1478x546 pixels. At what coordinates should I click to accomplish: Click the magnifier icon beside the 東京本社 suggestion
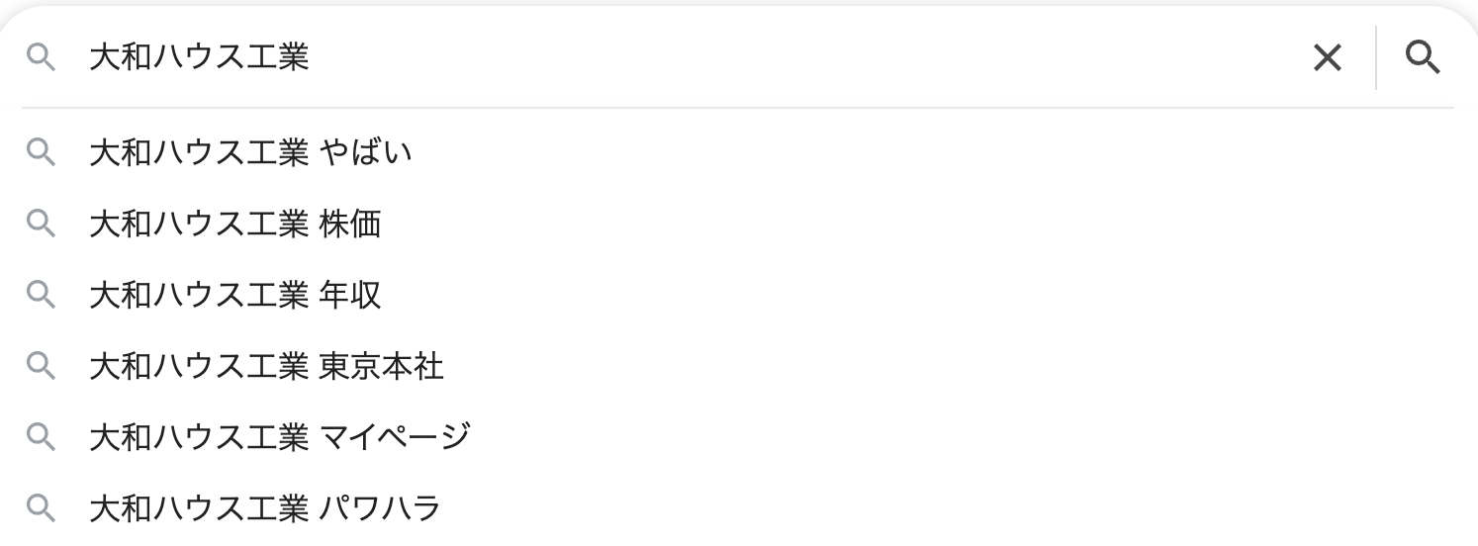[x=41, y=366]
